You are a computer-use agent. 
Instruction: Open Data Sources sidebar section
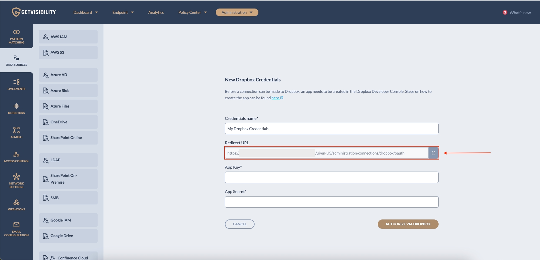click(x=16, y=60)
